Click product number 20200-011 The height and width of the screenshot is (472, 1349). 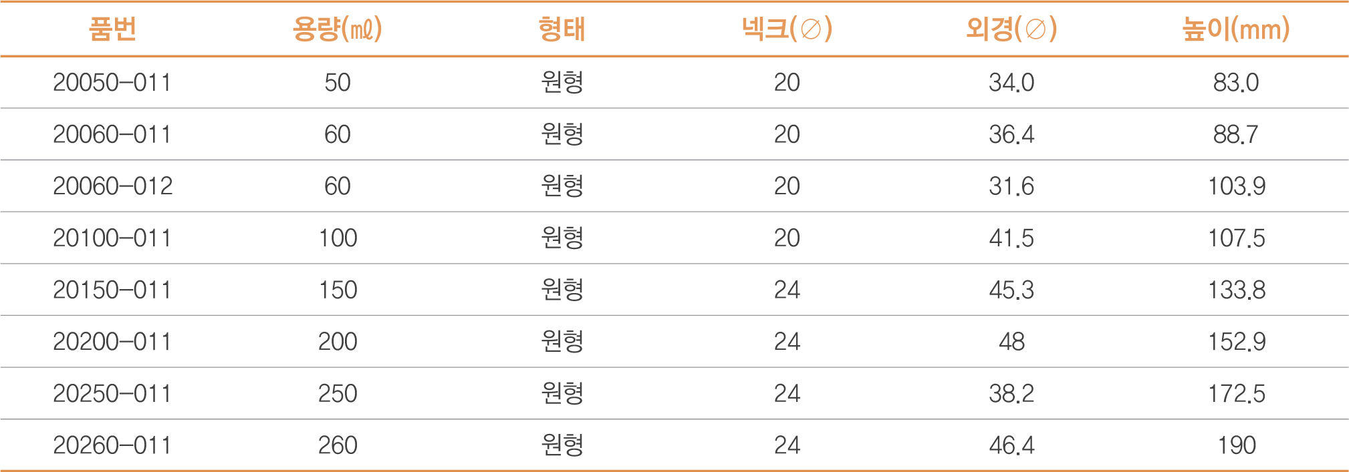[x=112, y=342]
